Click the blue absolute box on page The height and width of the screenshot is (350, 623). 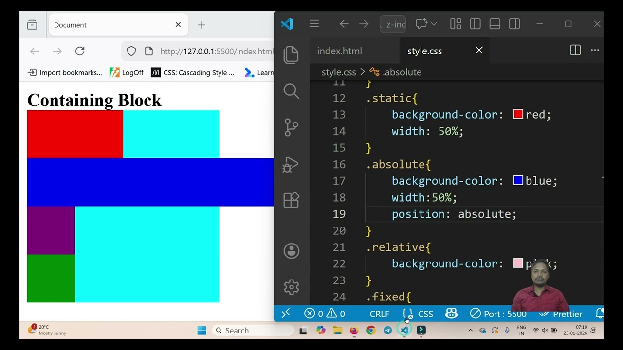[x=150, y=182]
